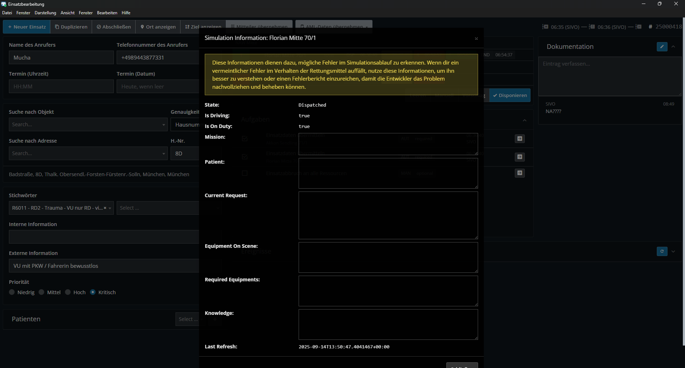Screen dimensions: 685x368
Task: Open the Darstellung menu
Action: pos(45,13)
